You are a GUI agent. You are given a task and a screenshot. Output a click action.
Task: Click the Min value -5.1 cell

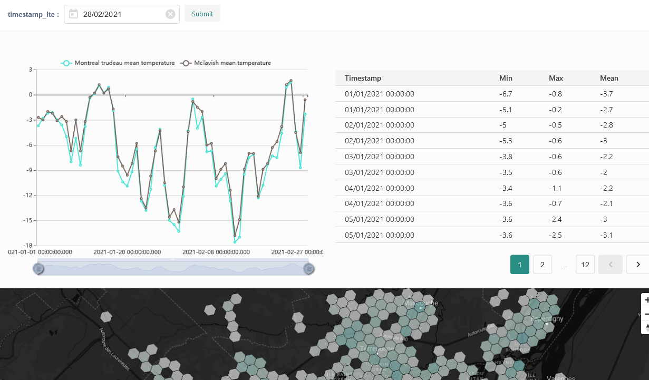coord(506,110)
